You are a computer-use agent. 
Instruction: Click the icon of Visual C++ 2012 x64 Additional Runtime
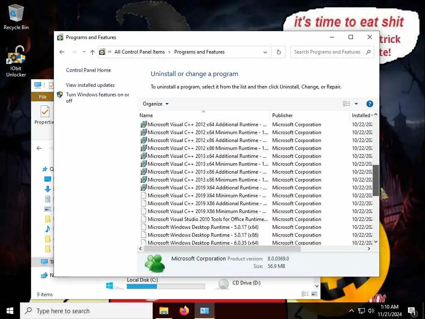(143, 125)
